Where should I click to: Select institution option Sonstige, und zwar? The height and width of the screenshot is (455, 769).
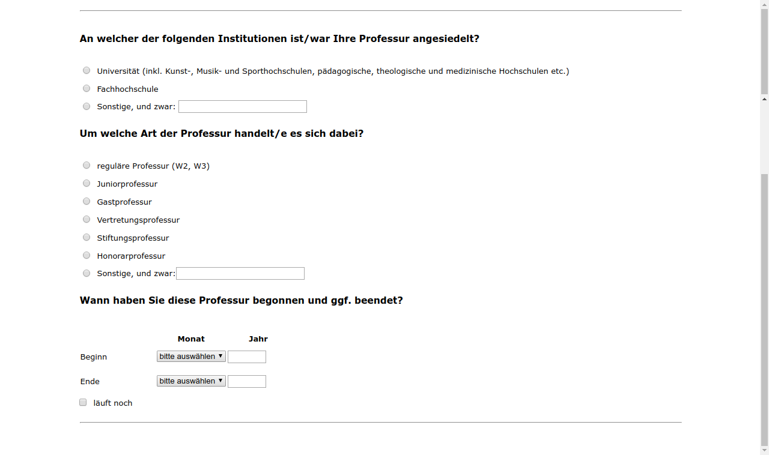87,106
